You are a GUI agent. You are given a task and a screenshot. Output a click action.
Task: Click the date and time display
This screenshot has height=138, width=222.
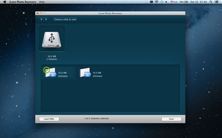click(x=198, y=2)
